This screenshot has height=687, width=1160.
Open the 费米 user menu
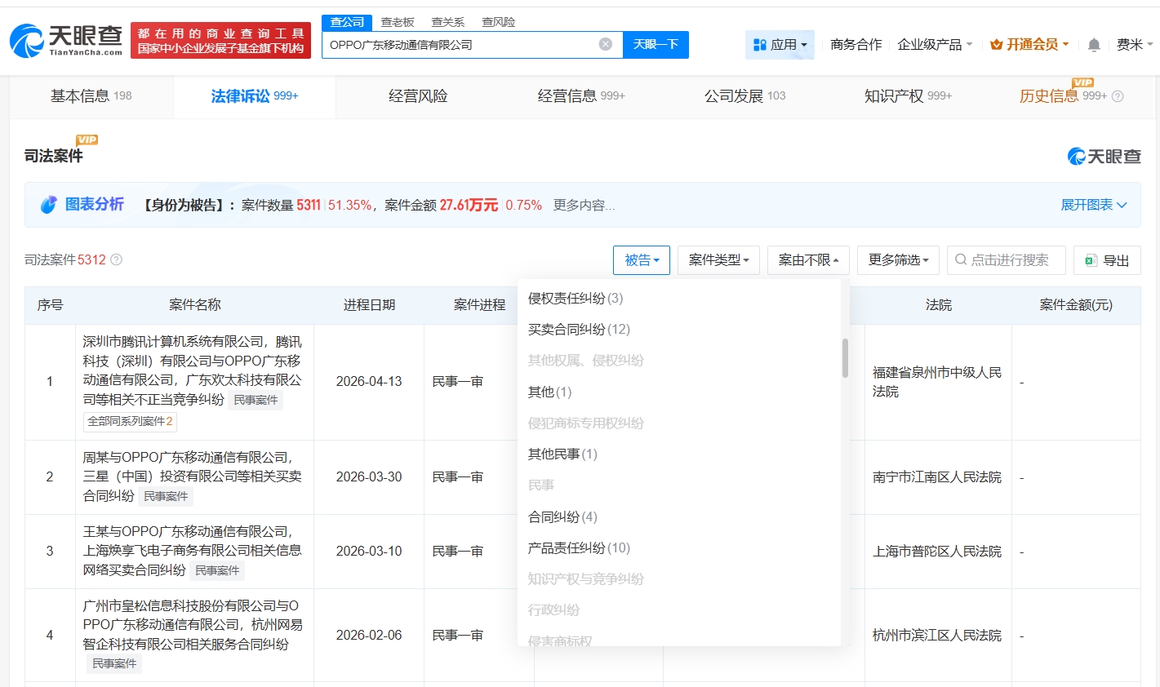point(1135,44)
